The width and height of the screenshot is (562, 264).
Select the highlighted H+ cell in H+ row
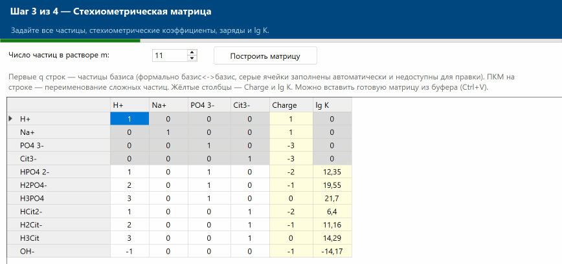tap(129, 119)
